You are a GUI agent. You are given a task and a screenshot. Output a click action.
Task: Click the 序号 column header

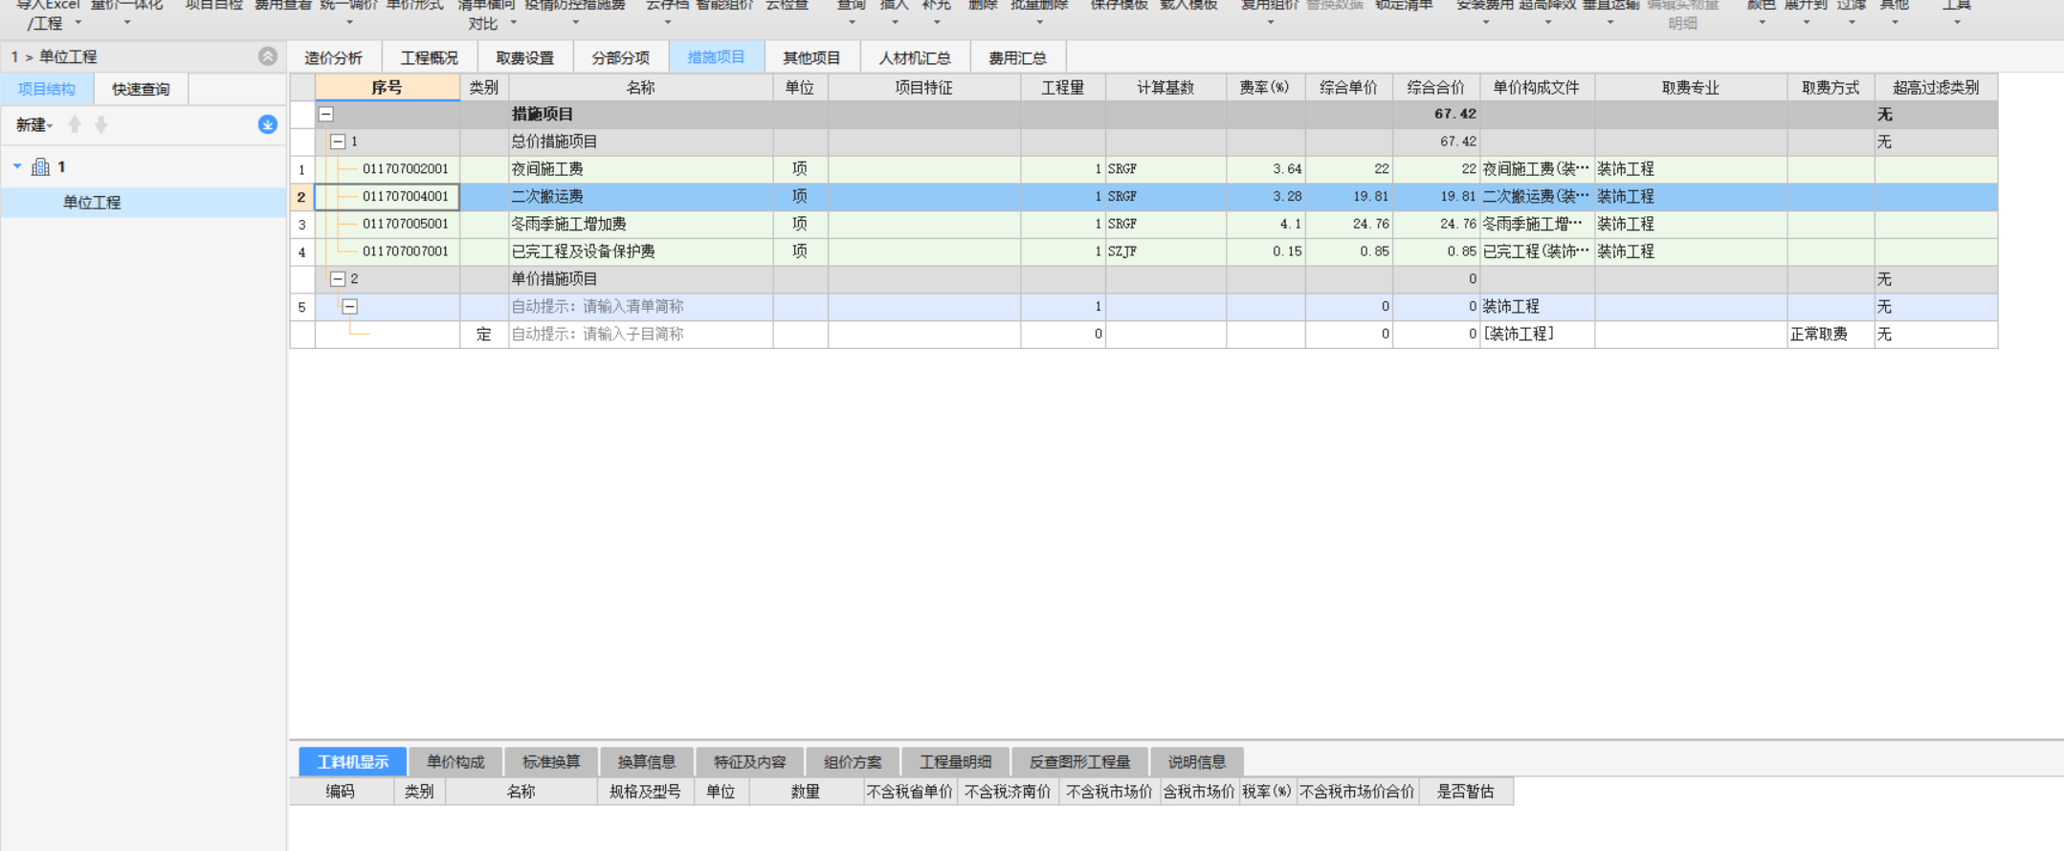click(x=388, y=87)
